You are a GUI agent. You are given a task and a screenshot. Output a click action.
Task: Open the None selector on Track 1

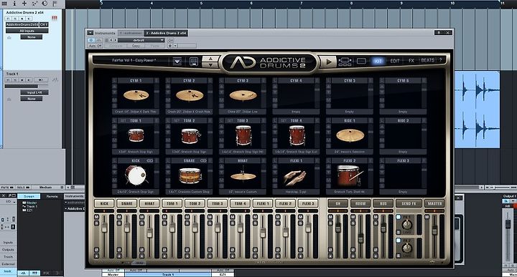click(x=32, y=99)
